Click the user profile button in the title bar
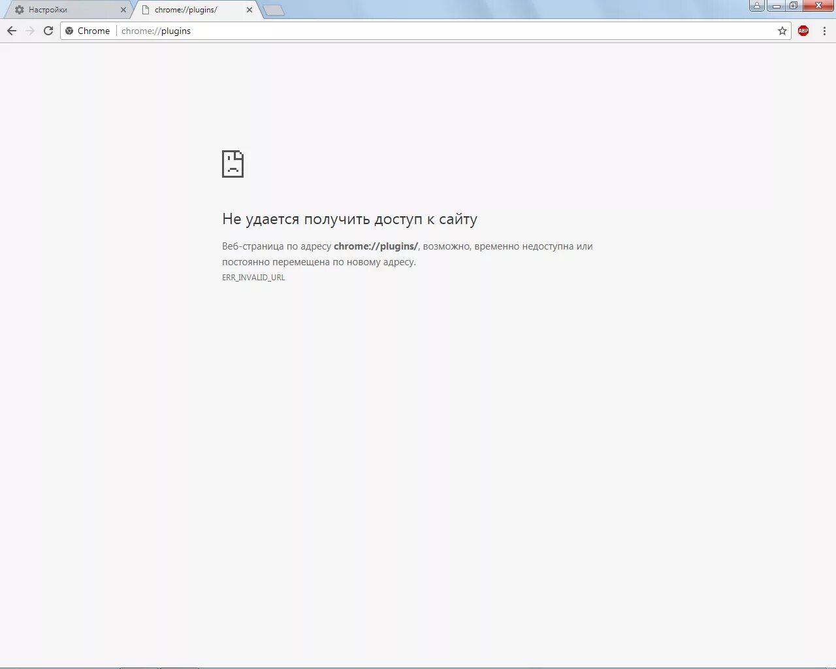The height and width of the screenshot is (669, 836). click(x=757, y=6)
